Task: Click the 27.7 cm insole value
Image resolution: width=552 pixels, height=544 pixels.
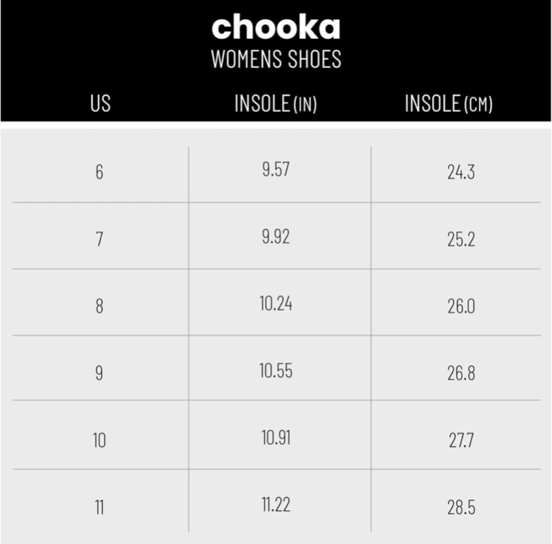Action: point(461,440)
